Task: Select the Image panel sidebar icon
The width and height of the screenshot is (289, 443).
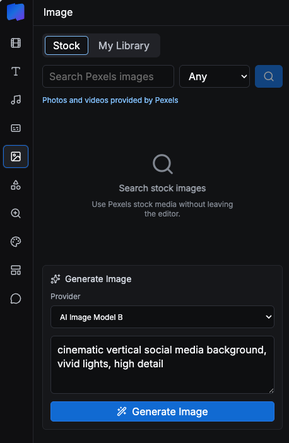Action: (16, 157)
